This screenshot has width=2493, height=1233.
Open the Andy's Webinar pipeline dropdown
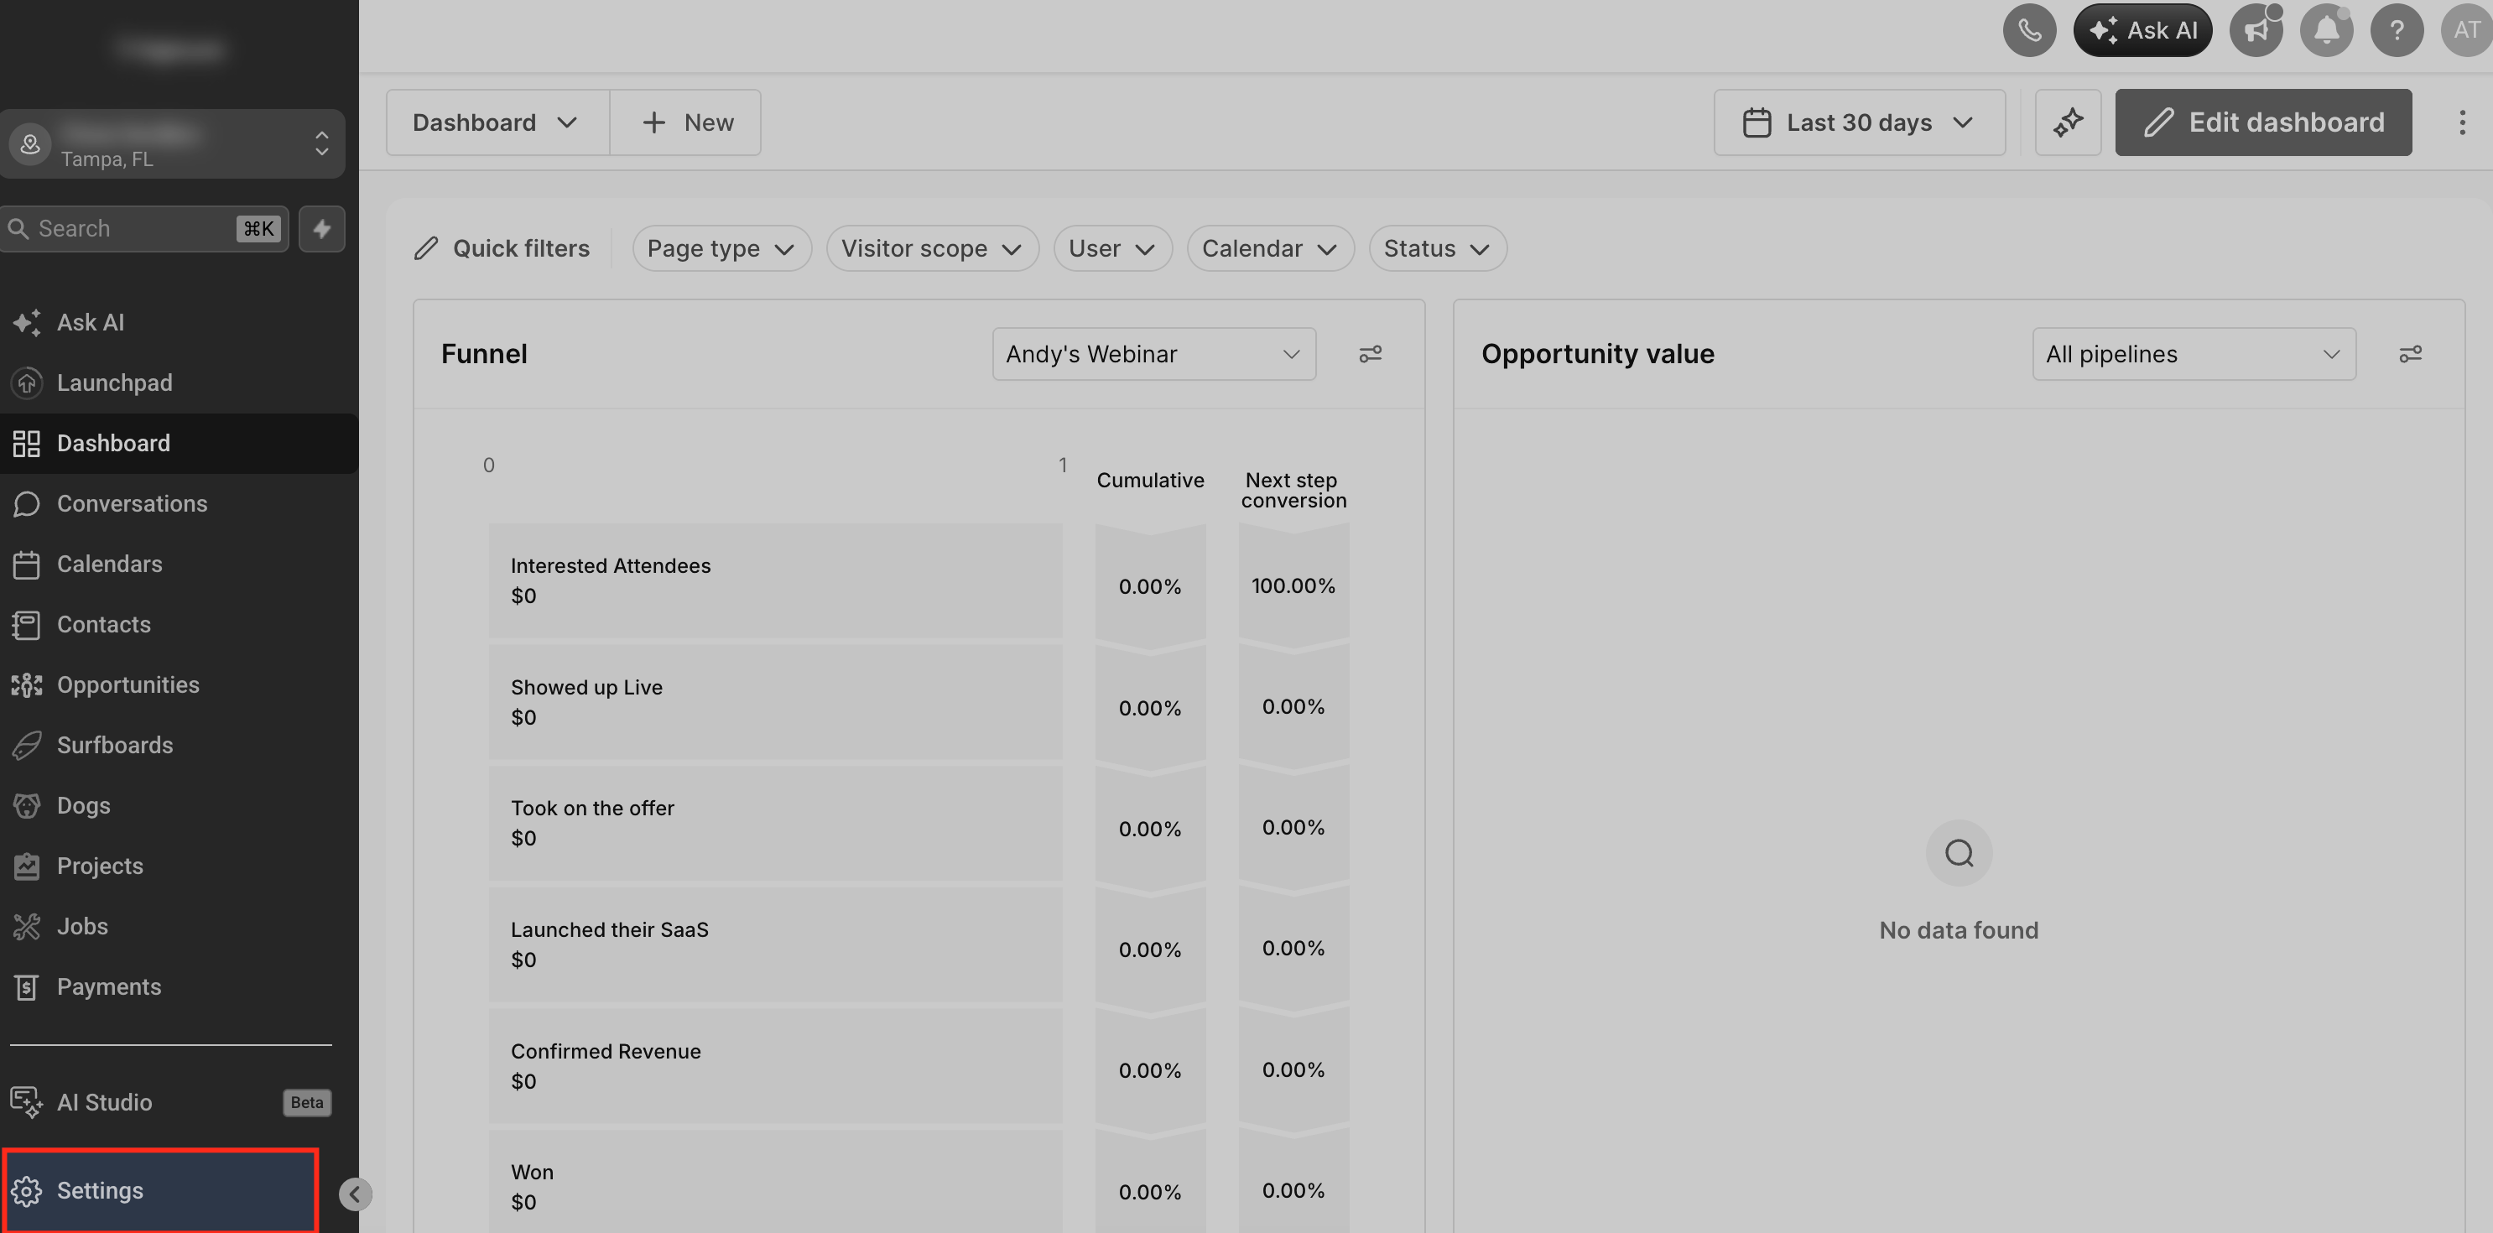coord(1153,354)
